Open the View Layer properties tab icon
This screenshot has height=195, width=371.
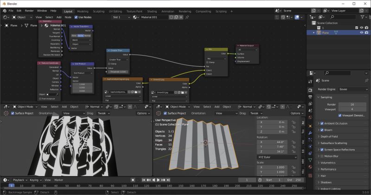pyautogui.click(x=310, y=104)
